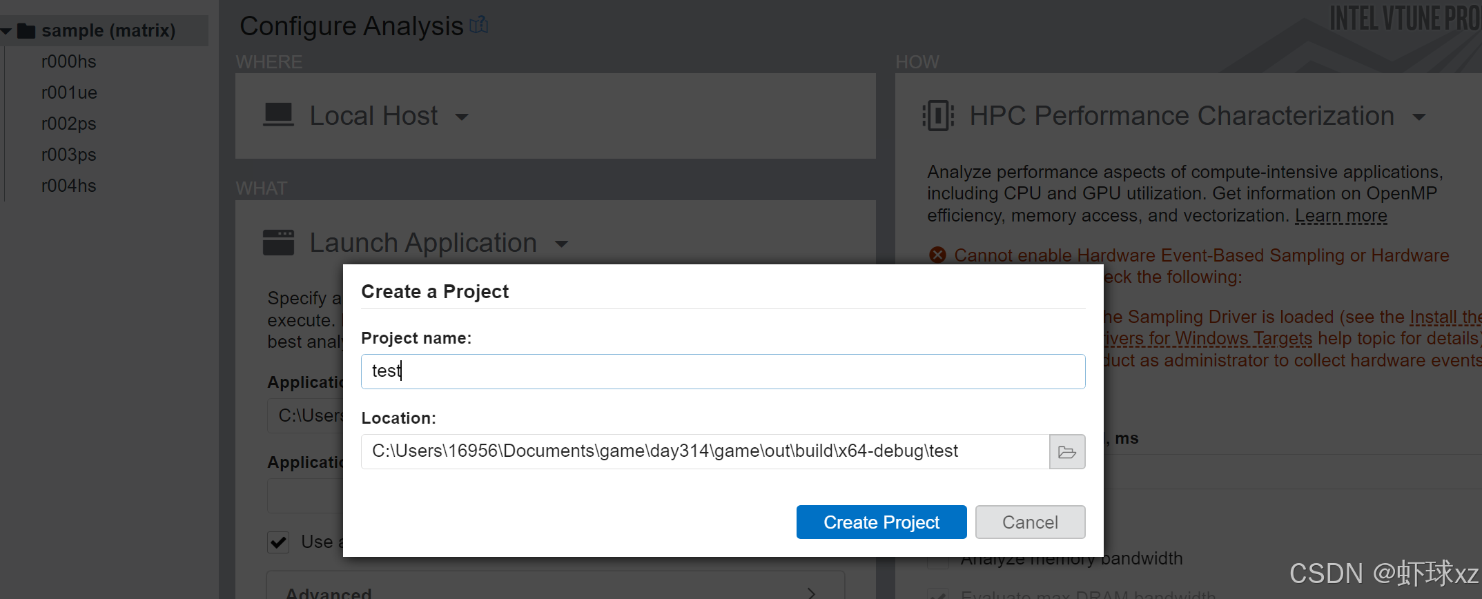Click the HPC Performance Characterization chip icon

click(x=938, y=115)
